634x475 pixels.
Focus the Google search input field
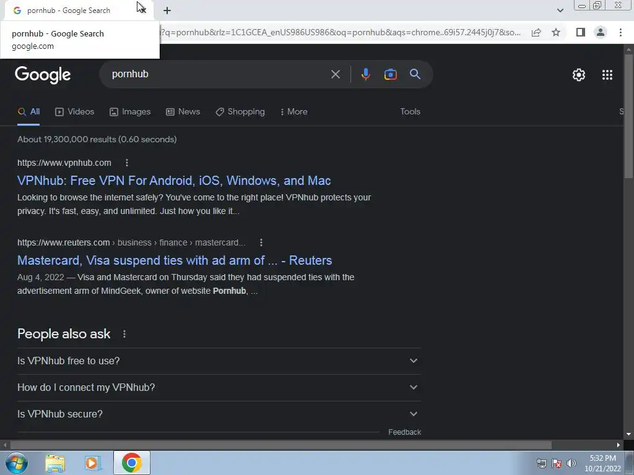[x=219, y=74]
